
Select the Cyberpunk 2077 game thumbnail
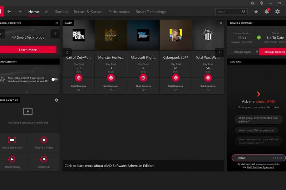(x=176, y=35)
